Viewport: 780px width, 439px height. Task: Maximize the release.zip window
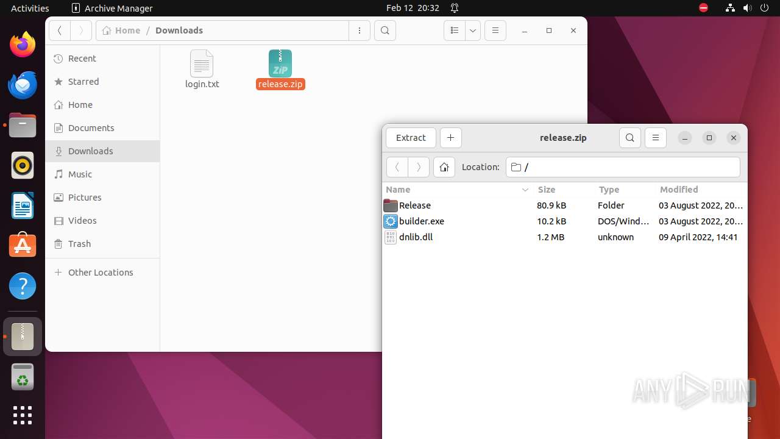(709, 138)
